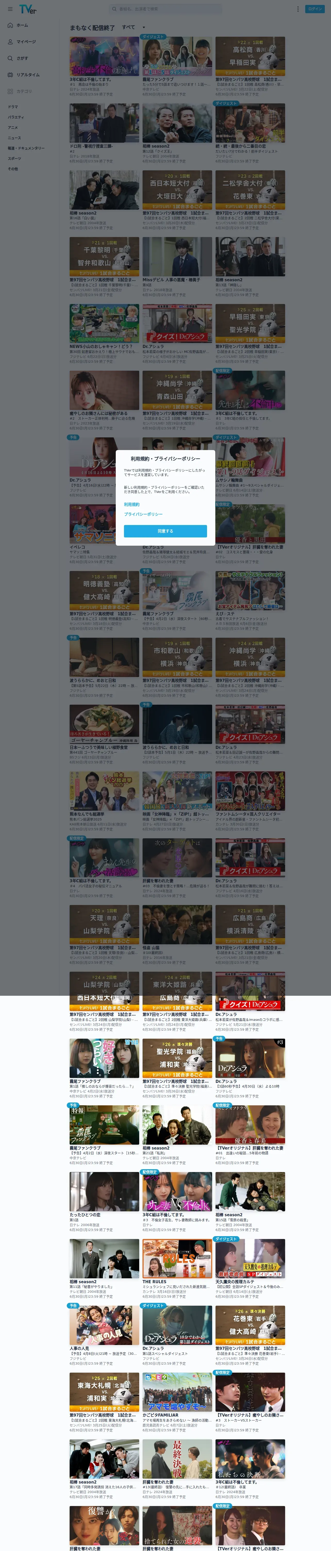Open 聖光学院 vs 浦和実 thumbnail
The height and width of the screenshot is (1551, 331).
click(177, 1058)
